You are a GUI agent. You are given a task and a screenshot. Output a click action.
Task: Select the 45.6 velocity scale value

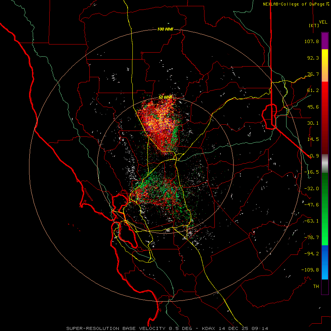click(313, 107)
